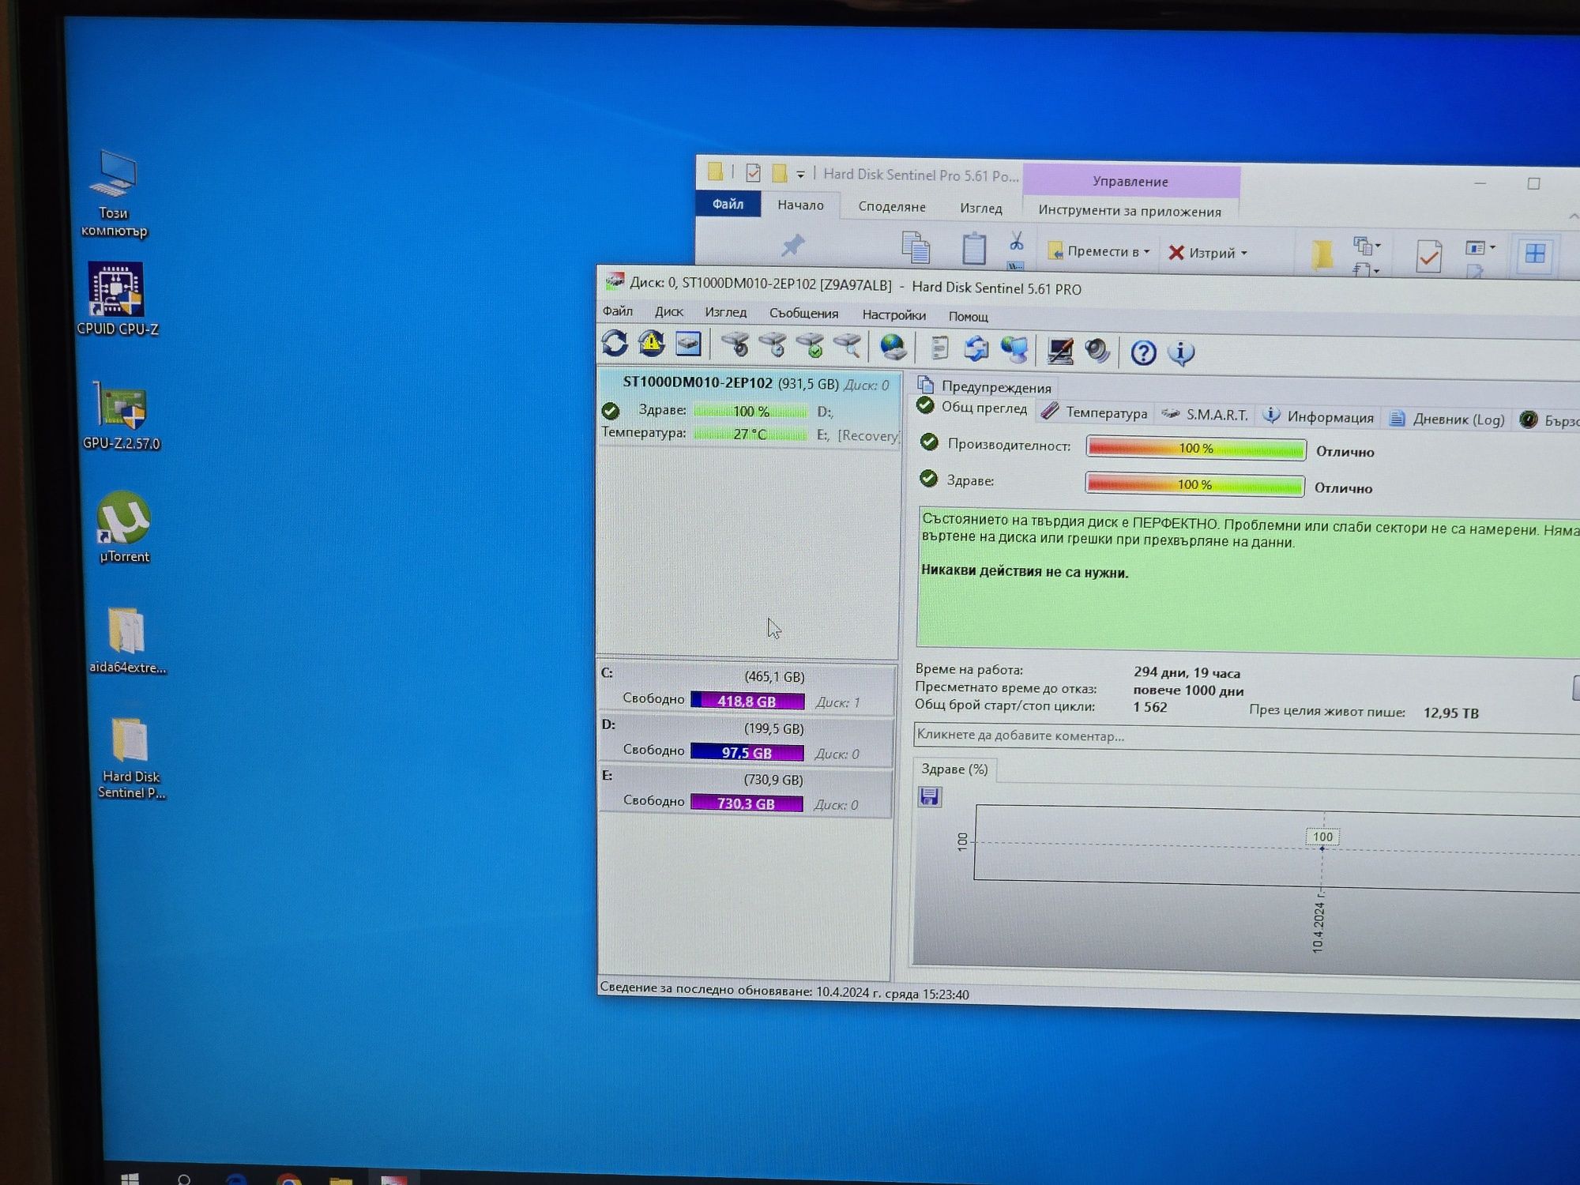
Task: Click the copy icon in Explorer ribbon
Action: tap(916, 248)
